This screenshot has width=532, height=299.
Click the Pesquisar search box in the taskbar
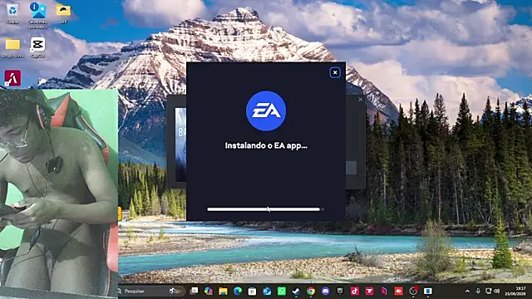pos(151,291)
